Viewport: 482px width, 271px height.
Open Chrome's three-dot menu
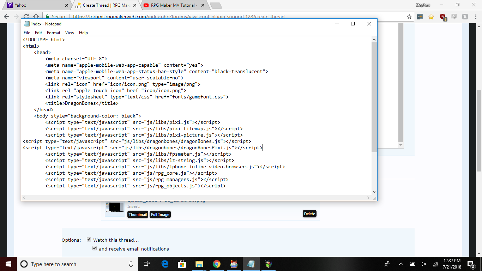click(x=475, y=17)
